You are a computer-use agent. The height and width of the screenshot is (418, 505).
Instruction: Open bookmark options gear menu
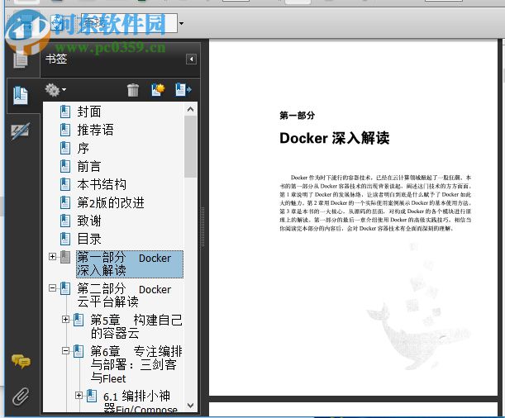coord(55,90)
